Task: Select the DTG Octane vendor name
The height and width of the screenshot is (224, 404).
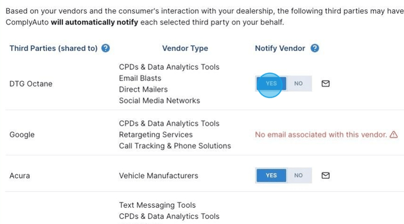Action: [31, 84]
